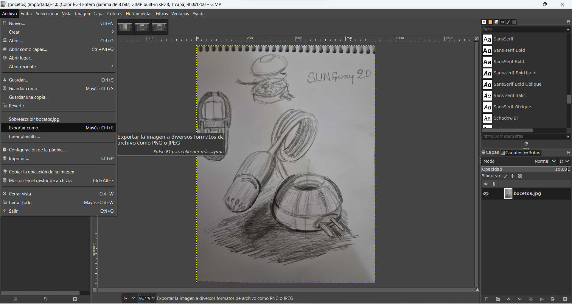Open the zoom percentage dropdown arrow

coord(153,298)
